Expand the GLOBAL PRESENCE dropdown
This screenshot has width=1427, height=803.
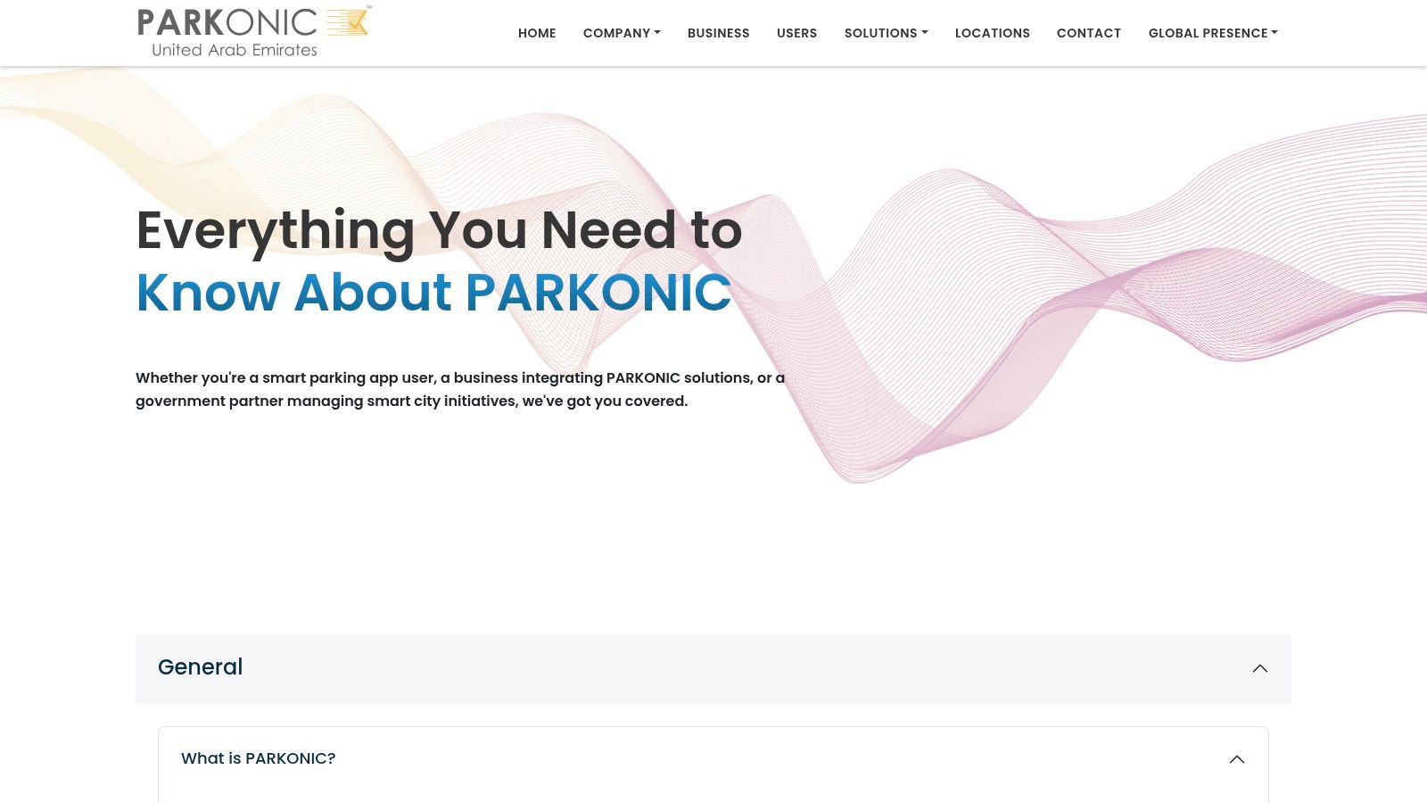[x=1213, y=33]
